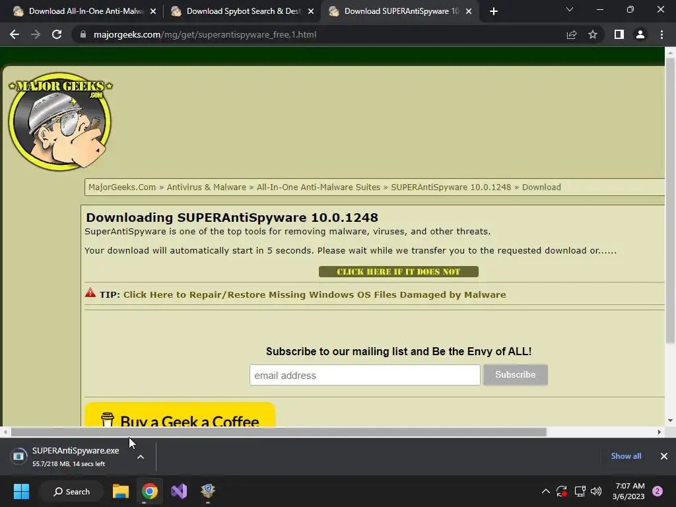Open the shield app icon in taskbar
Viewport: 676px width, 507px height.
(208, 491)
